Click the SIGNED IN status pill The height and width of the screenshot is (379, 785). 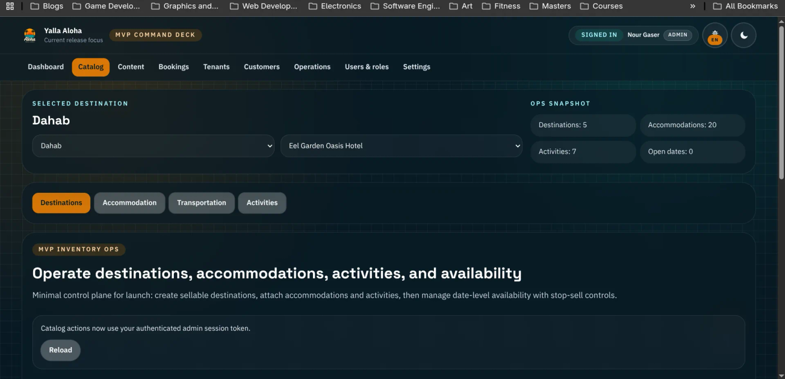[x=599, y=35]
